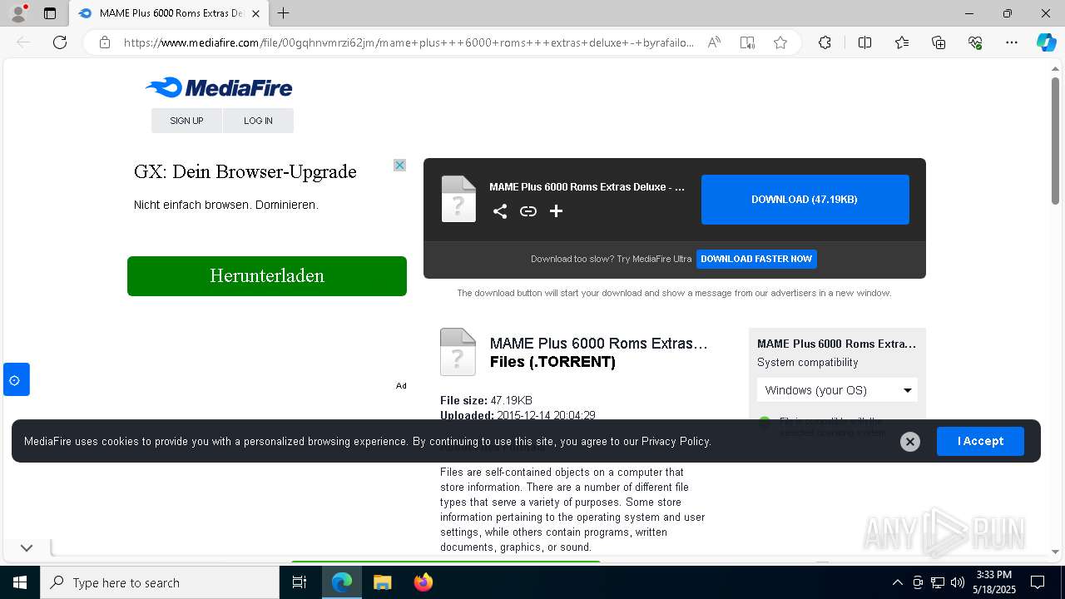
Task: Click the LOG IN button
Action: click(x=258, y=121)
